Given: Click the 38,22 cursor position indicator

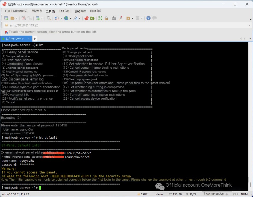Looking at the screenshot, I should point(191,194).
